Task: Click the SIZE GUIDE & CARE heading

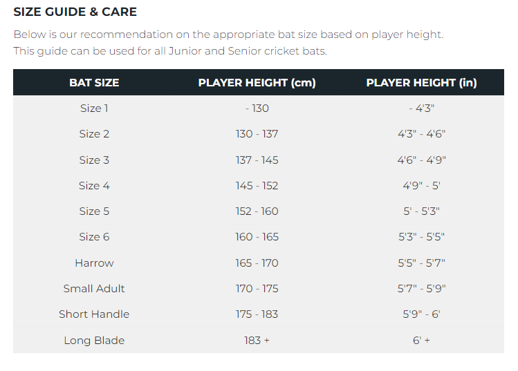Action: coord(75,12)
